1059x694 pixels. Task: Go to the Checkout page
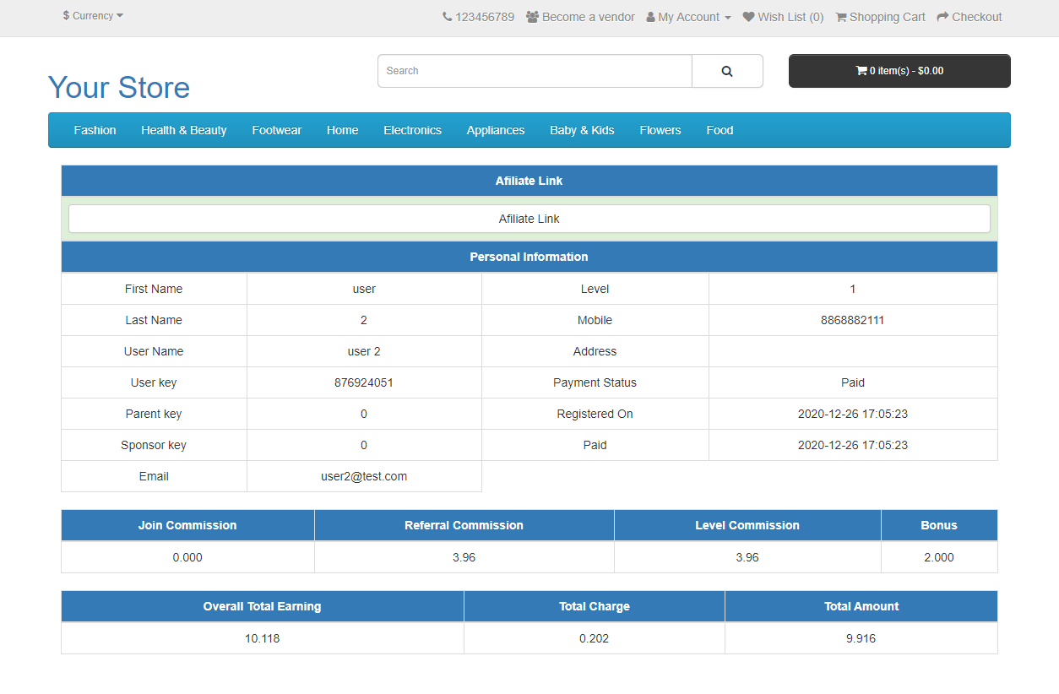pos(969,16)
